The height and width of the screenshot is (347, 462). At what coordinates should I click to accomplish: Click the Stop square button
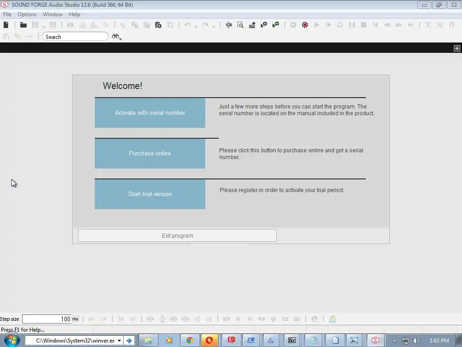(x=364, y=25)
